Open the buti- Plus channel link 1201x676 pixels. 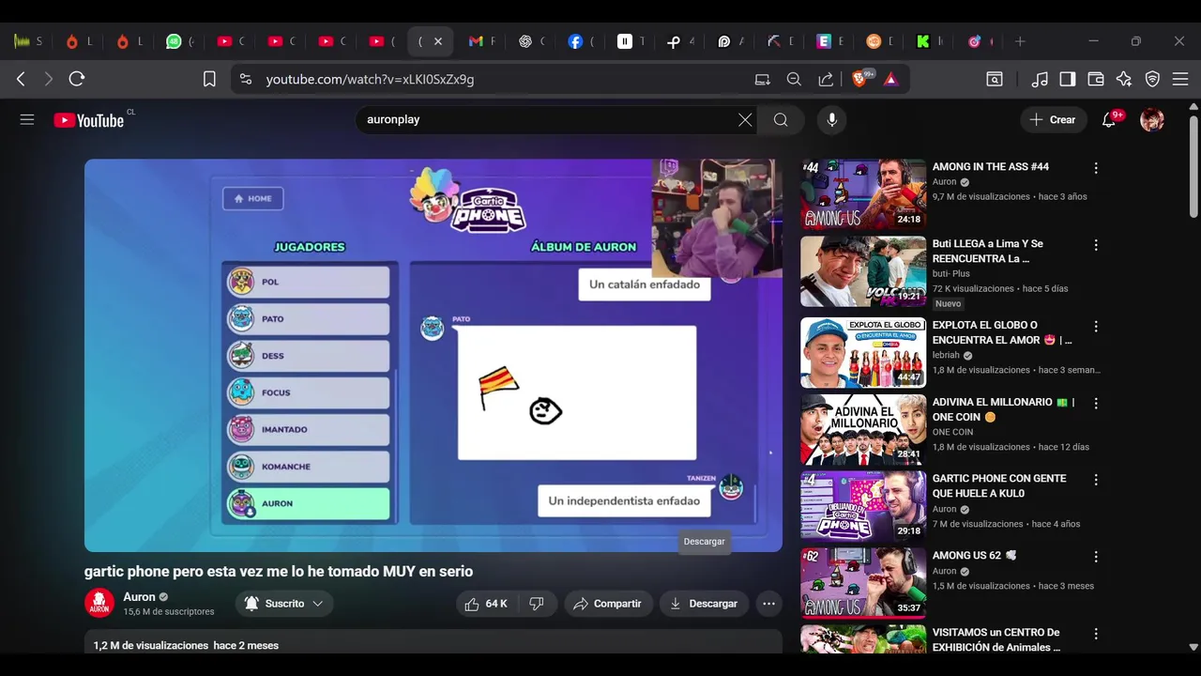pos(951,274)
